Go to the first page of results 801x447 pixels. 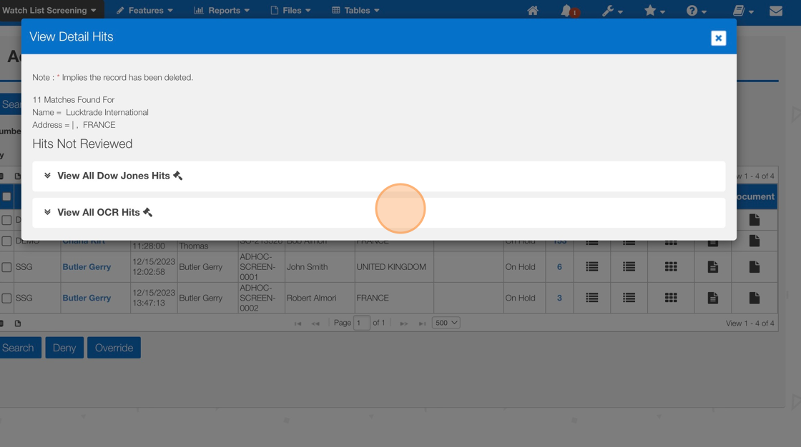click(298, 323)
